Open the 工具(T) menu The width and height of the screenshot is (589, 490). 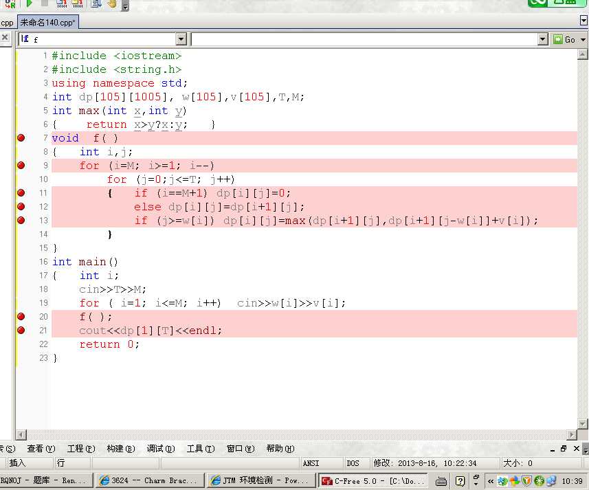pyautogui.click(x=201, y=449)
